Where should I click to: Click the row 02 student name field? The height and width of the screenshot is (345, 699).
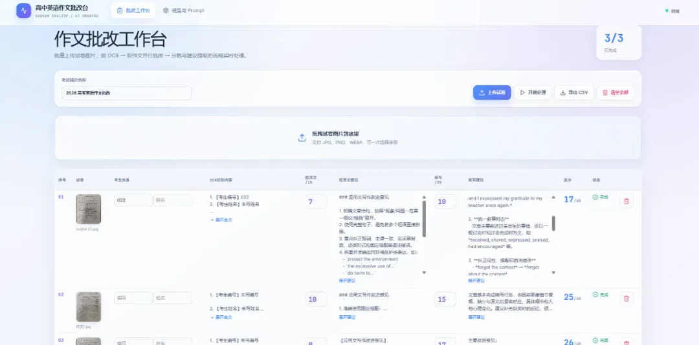coord(173,298)
